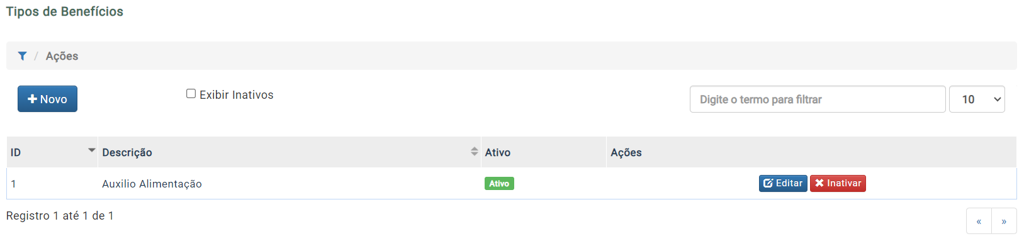Click the pencil edit icon for Auxilio Alimentação

(x=768, y=183)
